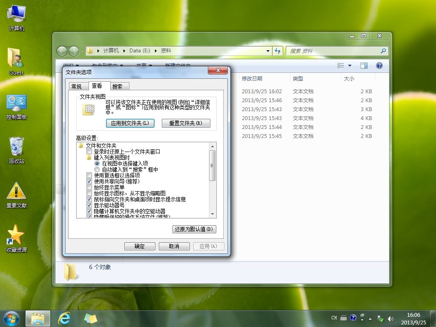Image resolution: width=436 pixels, height=327 pixels.
Task: Uncheck 鼠标指向文件夹和桌面项时显示提示信息 checkbox
Action: coord(89,199)
